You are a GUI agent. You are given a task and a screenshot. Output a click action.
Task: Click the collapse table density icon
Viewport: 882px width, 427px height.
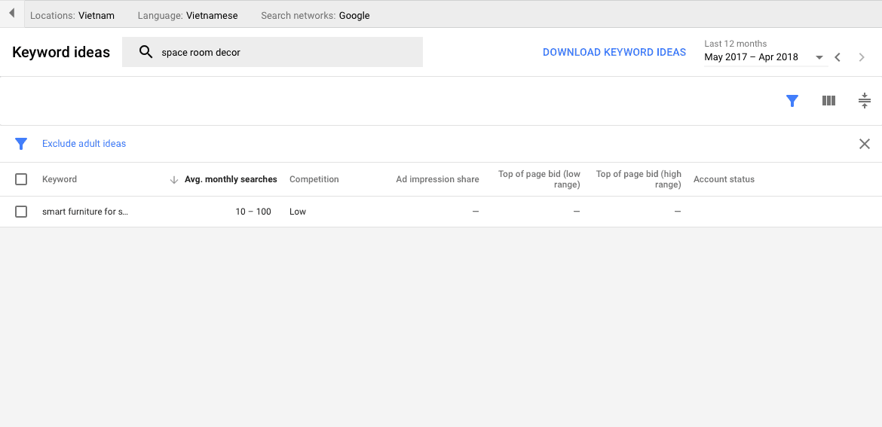[x=864, y=101]
